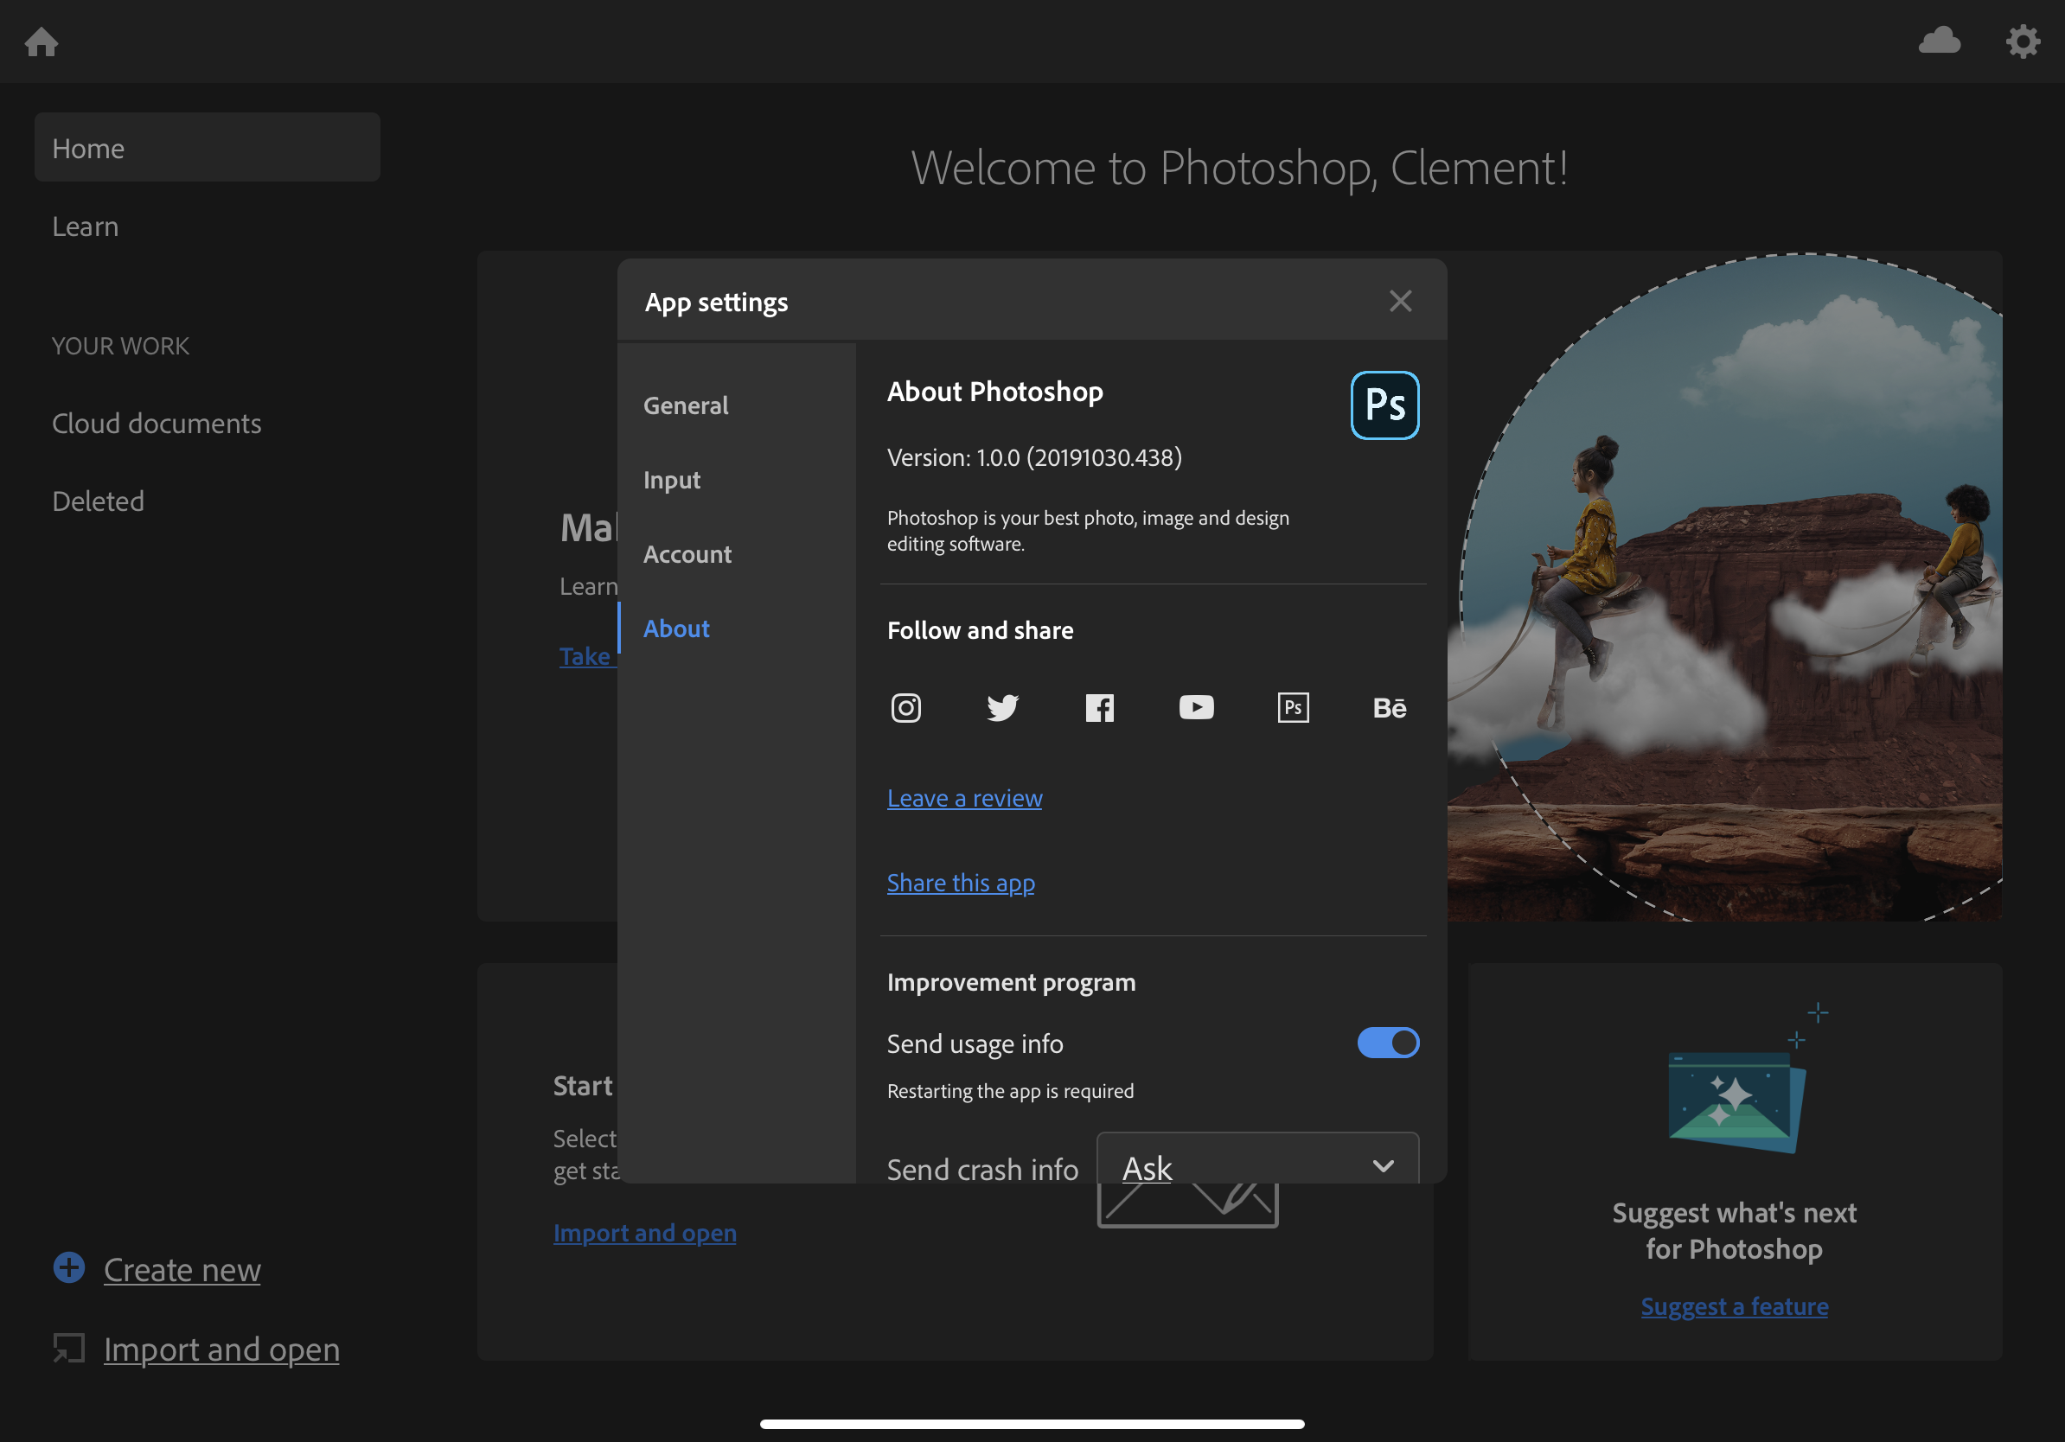Open the YouTube icon link
This screenshot has width=2065, height=1442.
1195,707
